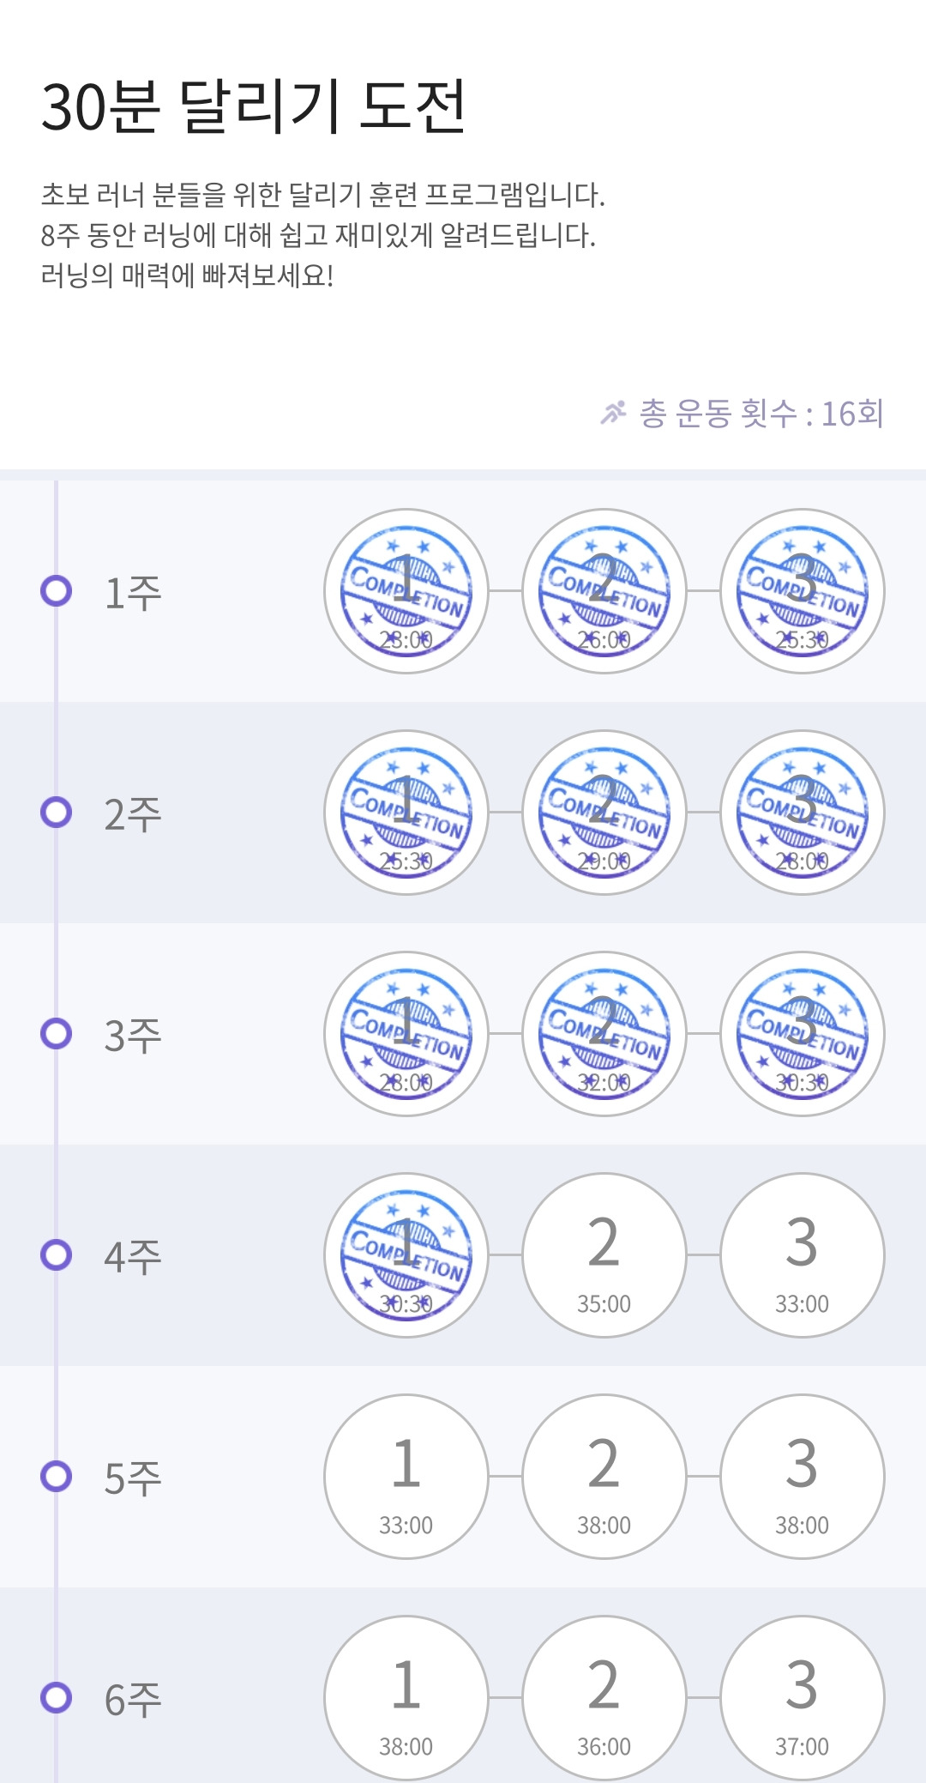Screen dimensions: 926x1783
Task: Choose week 6 session 1, 38:00
Action: (x=406, y=1698)
